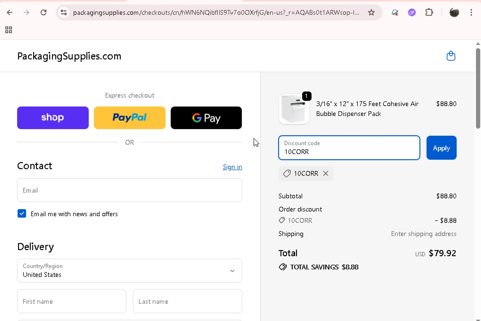Focus the Discount code field
This screenshot has width=481, height=321.
pos(349,148)
